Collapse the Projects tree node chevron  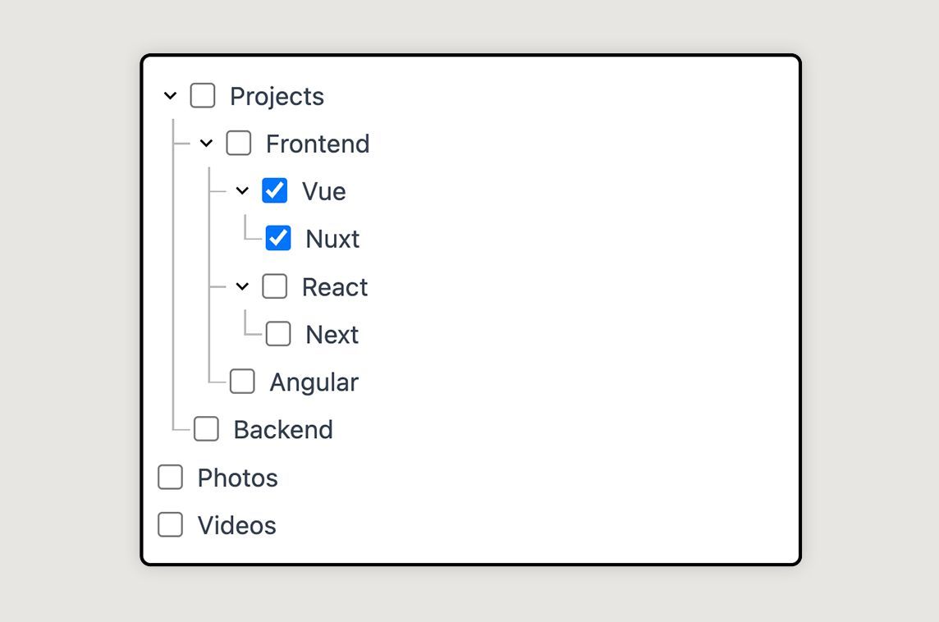(170, 96)
